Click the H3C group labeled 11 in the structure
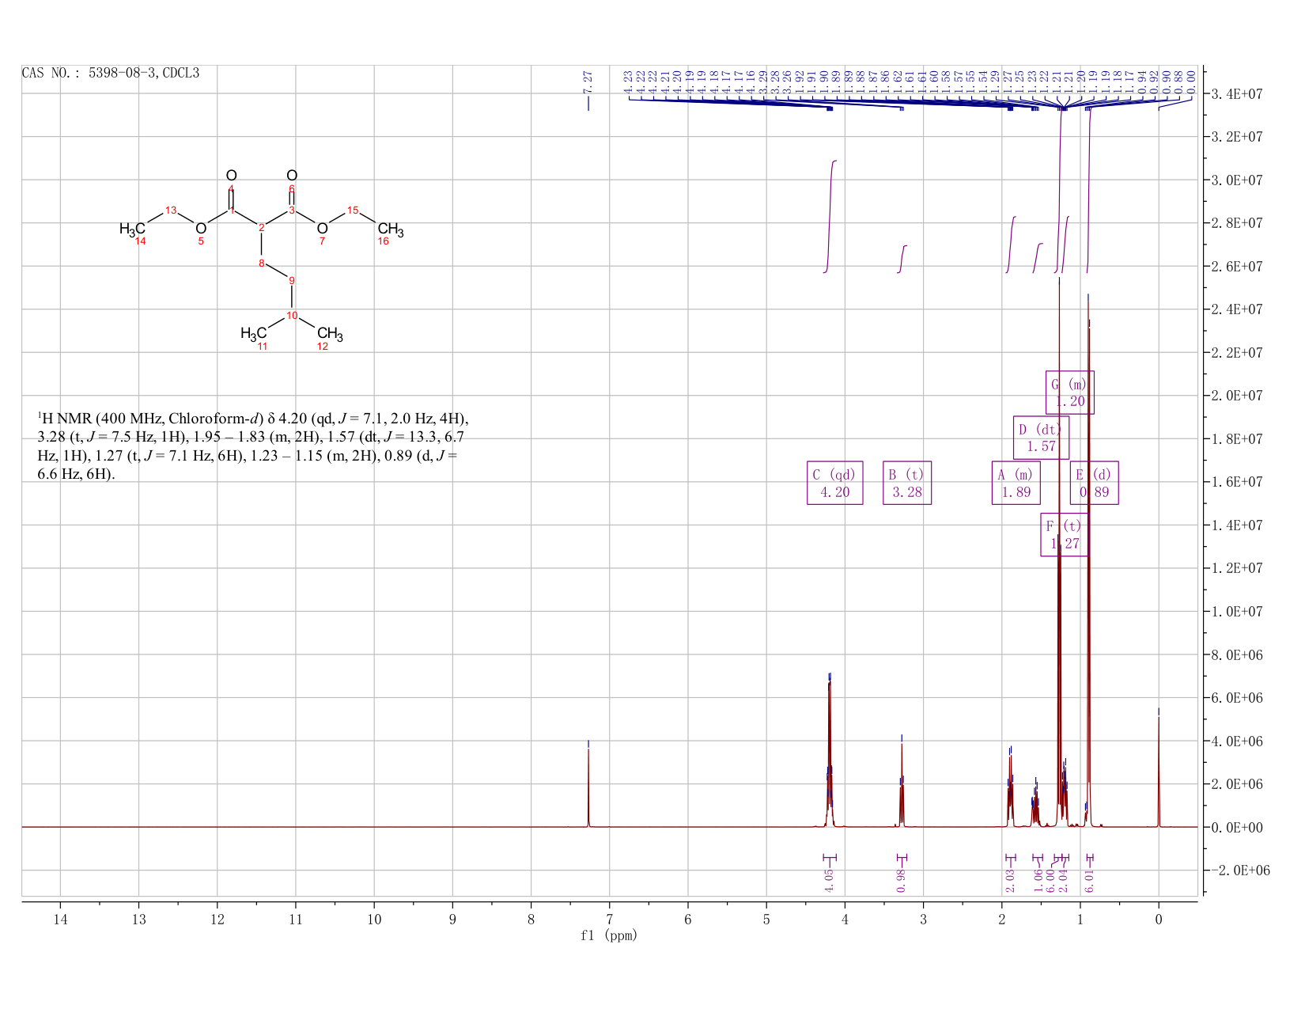This screenshot has width=1305, height=1009. [254, 334]
